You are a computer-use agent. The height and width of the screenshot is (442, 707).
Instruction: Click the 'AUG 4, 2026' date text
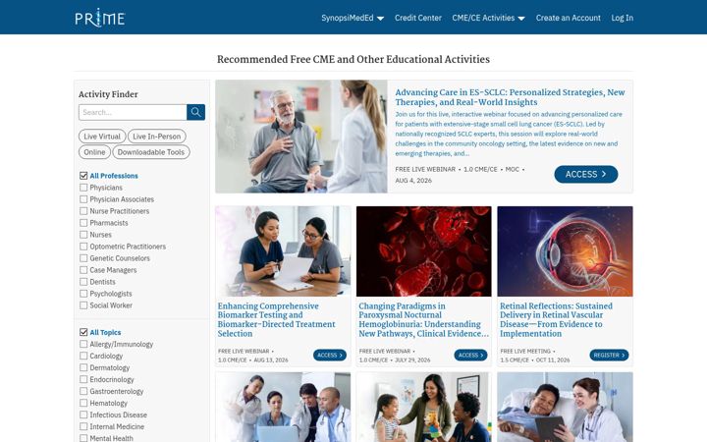pos(413,181)
